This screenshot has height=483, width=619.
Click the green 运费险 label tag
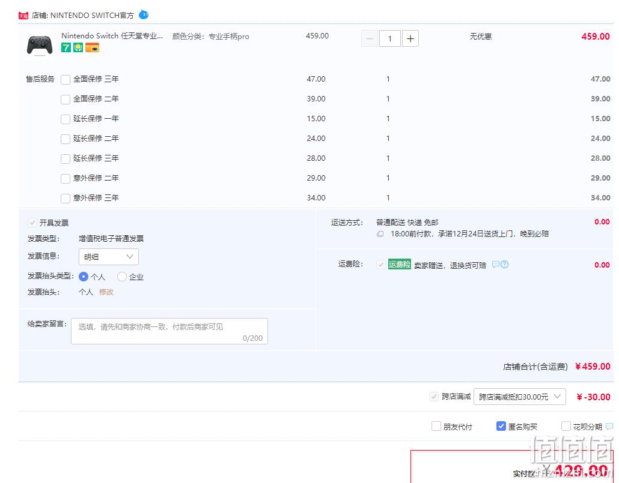[400, 265]
